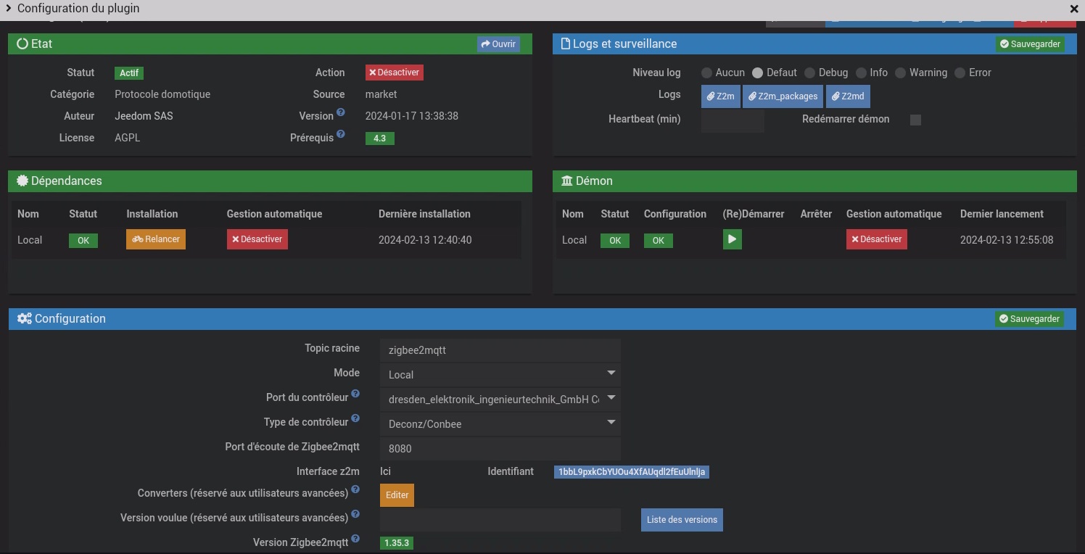The image size is (1085, 554).
Task: Enable the Redémarrer démon checkbox
Action: [x=915, y=120]
